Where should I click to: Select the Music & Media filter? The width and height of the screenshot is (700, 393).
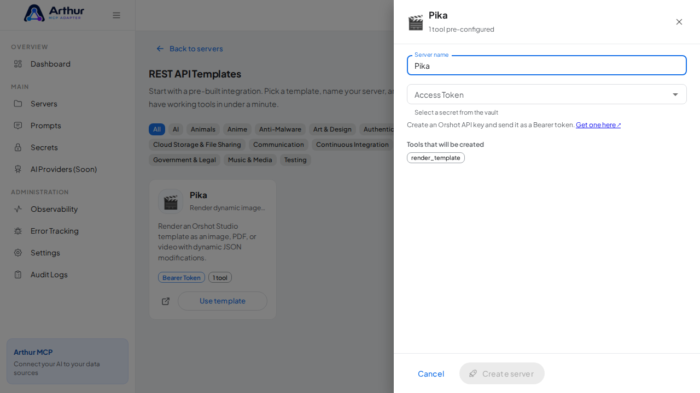pos(250,160)
